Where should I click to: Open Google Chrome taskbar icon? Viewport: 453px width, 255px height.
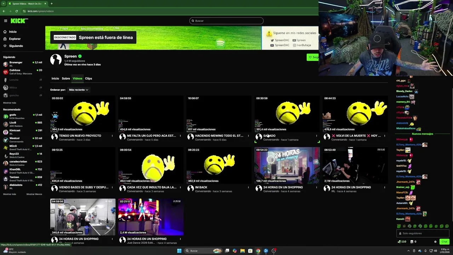coord(258,251)
